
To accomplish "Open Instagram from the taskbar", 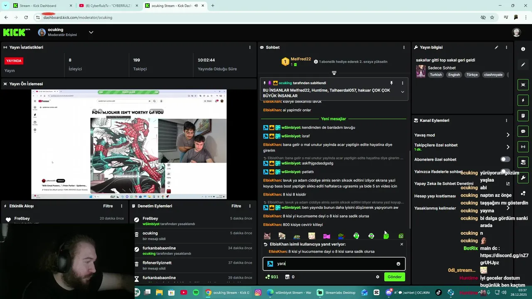I will click(x=258, y=292).
